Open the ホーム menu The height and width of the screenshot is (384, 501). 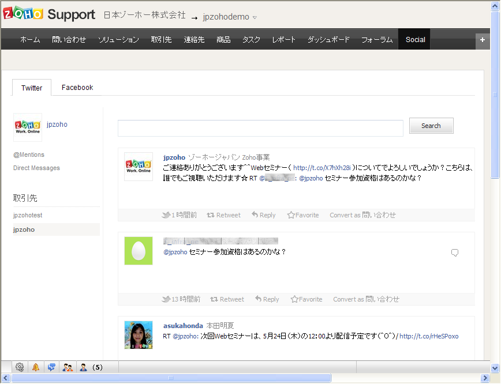click(x=30, y=40)
